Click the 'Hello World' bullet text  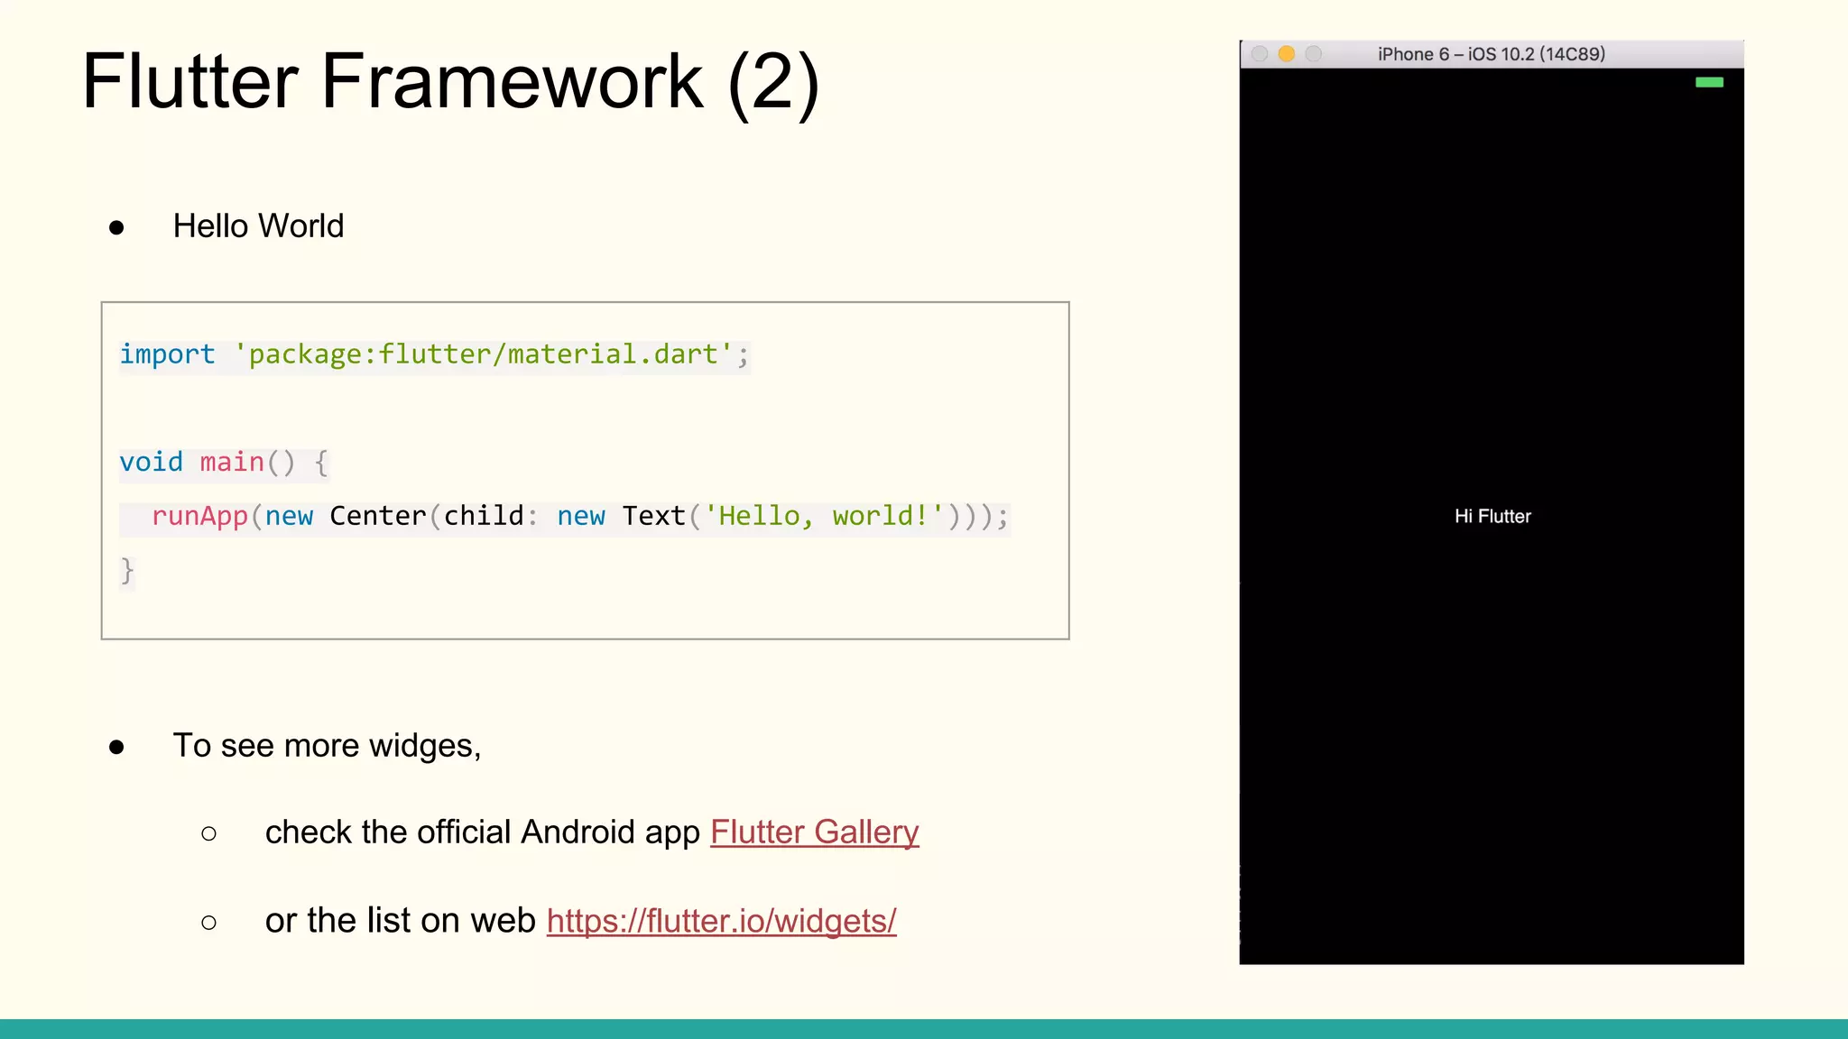pyautogui.click(x=258, y=225)
